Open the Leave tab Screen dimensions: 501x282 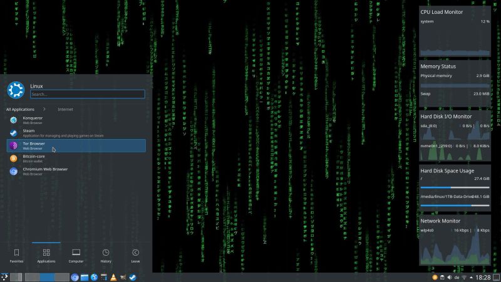[x=135, y=256]
